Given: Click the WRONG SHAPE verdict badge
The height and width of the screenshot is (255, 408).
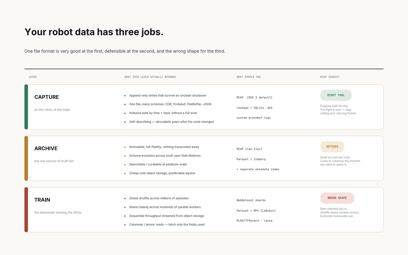Looking at the screenshot, I should 337,198.
